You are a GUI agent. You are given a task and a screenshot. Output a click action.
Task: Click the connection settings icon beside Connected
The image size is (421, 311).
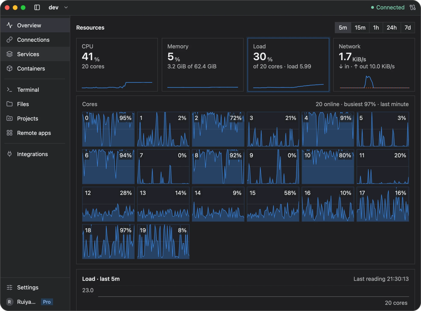click(x=413, y=7)
